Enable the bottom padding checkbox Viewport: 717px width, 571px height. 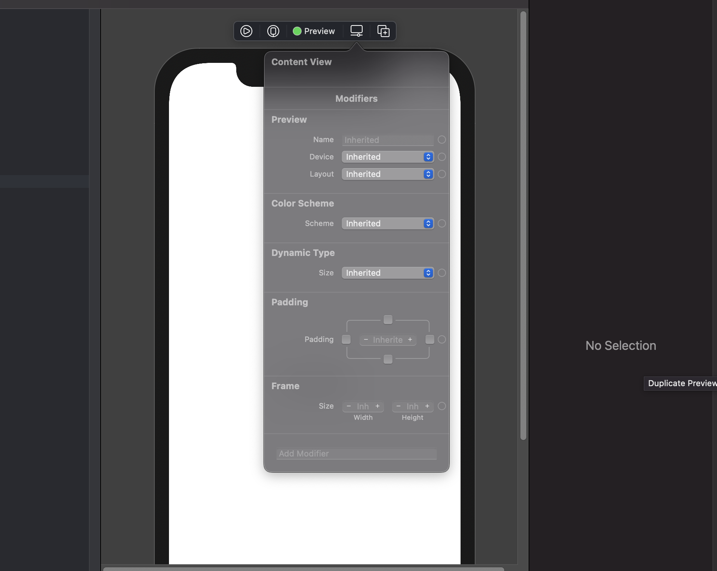pyautogui.click(x=388, y=359)
